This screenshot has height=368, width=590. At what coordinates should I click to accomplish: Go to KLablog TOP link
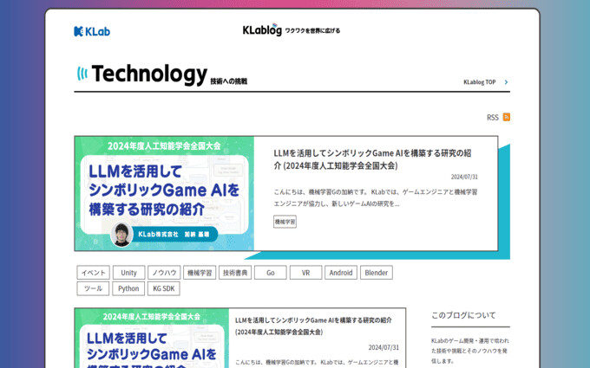479,82
